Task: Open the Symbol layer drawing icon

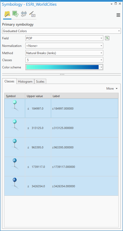Action: 24,14
